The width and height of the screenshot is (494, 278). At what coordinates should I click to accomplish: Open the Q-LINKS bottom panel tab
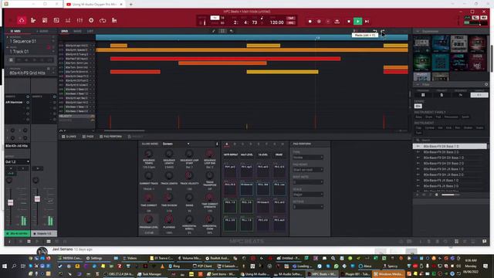[x=69, y=137]
